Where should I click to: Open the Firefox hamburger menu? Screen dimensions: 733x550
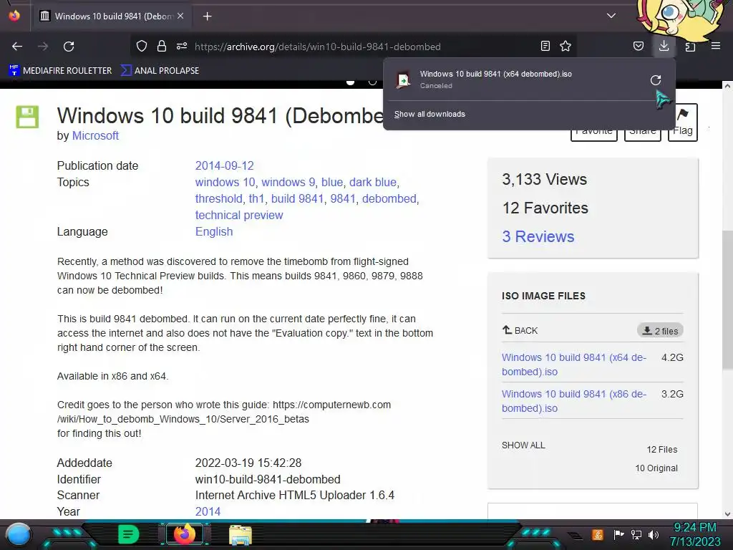(716, 47)
